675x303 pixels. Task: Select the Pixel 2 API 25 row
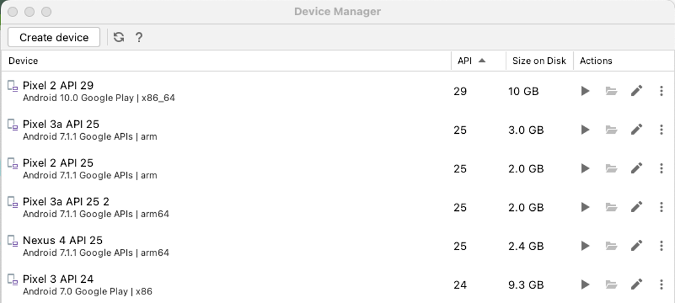coord(337,168)
